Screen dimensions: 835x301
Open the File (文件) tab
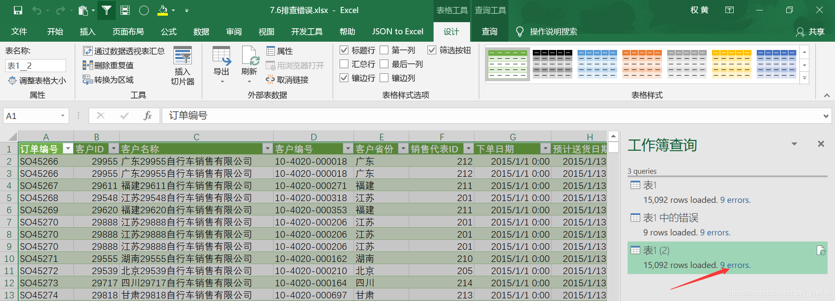pos(19,32)
